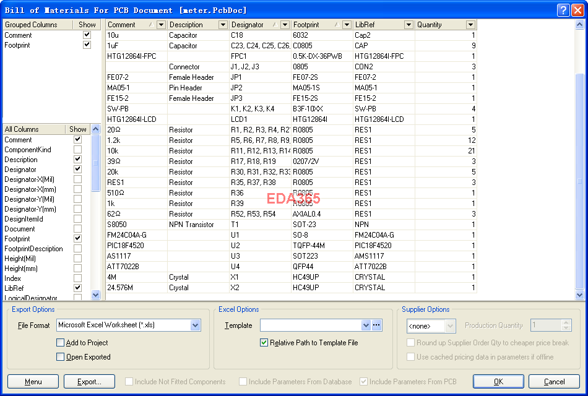
Task: Show the ComponentKind column
Action: coord(77,150)
